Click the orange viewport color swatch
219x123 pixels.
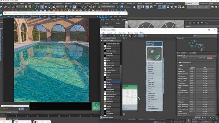click(x=209, y=58)
